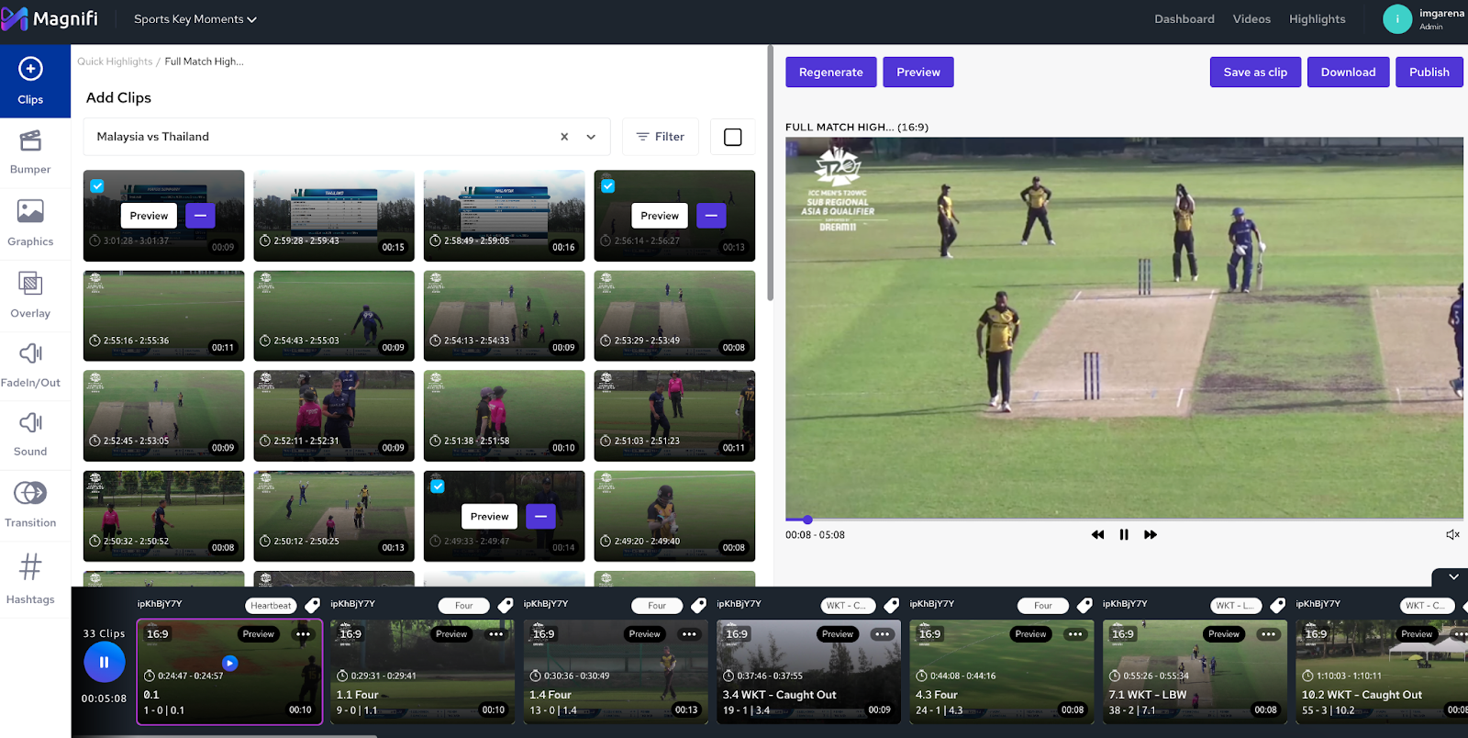The height and width of the screenshot is (738, 1468).
Task: Unmute the video player speaker icon
Action: (x=1452, y=534)
